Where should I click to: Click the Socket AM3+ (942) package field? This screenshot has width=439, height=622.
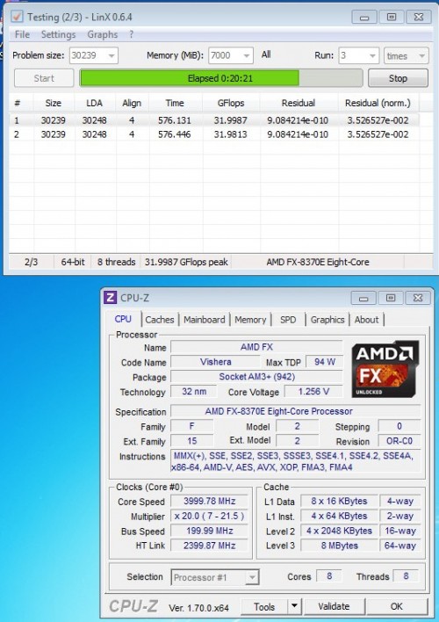[x=256, y=377]
